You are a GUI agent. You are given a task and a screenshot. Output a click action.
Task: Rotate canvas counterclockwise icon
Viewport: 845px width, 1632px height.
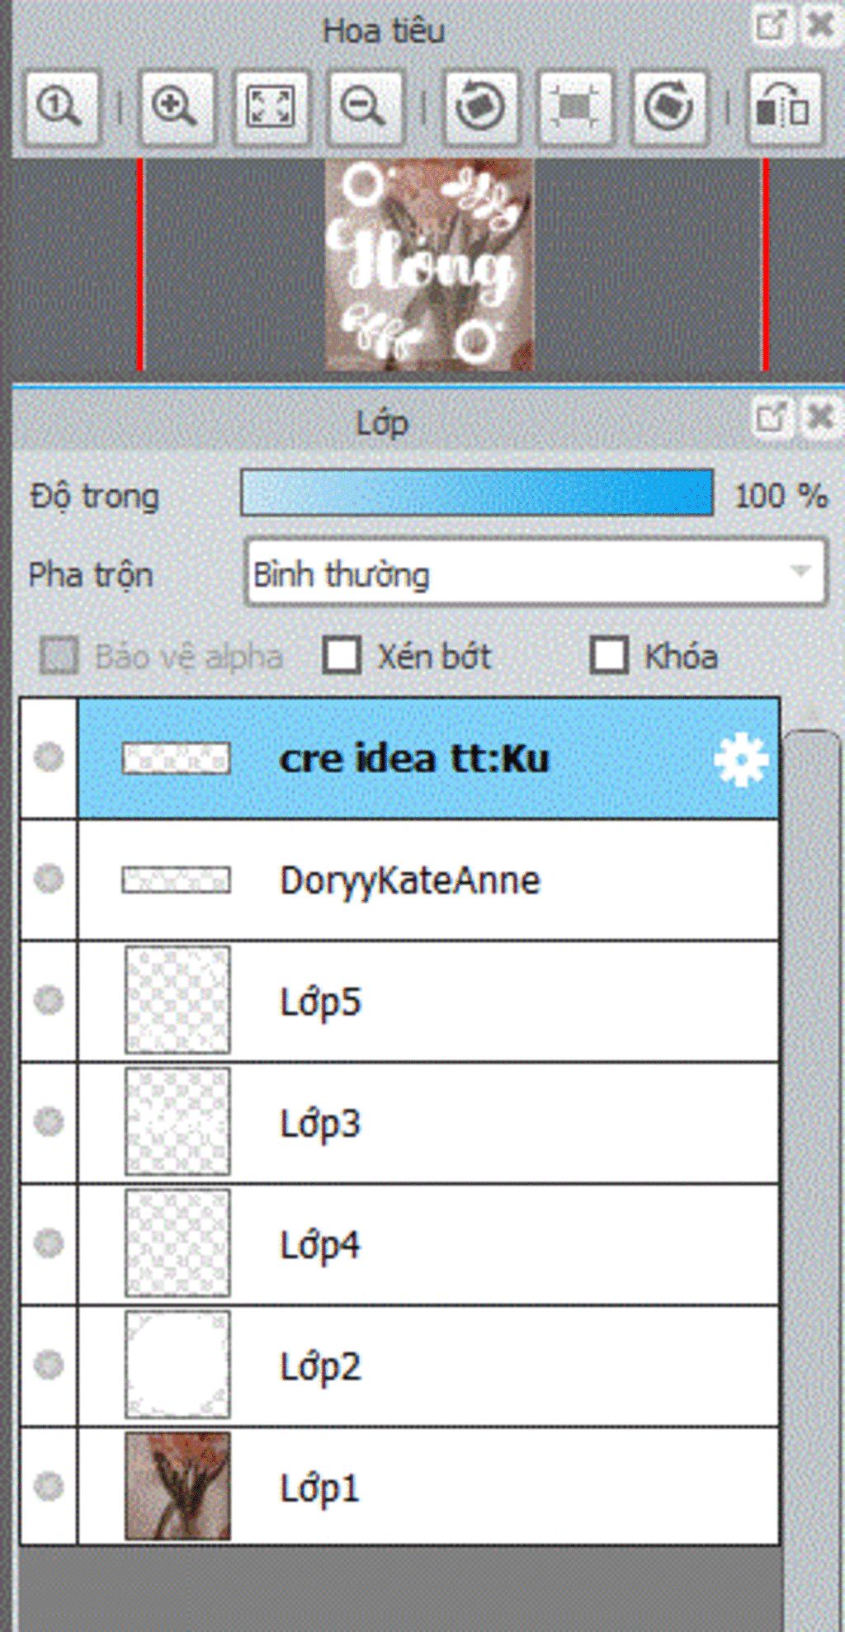[481, 107]
